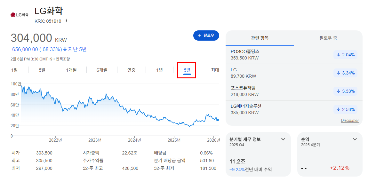This screenshot has width=368, height=182.
Task: Click the 최고 value 305,500
Action: (x=44, y=161)
